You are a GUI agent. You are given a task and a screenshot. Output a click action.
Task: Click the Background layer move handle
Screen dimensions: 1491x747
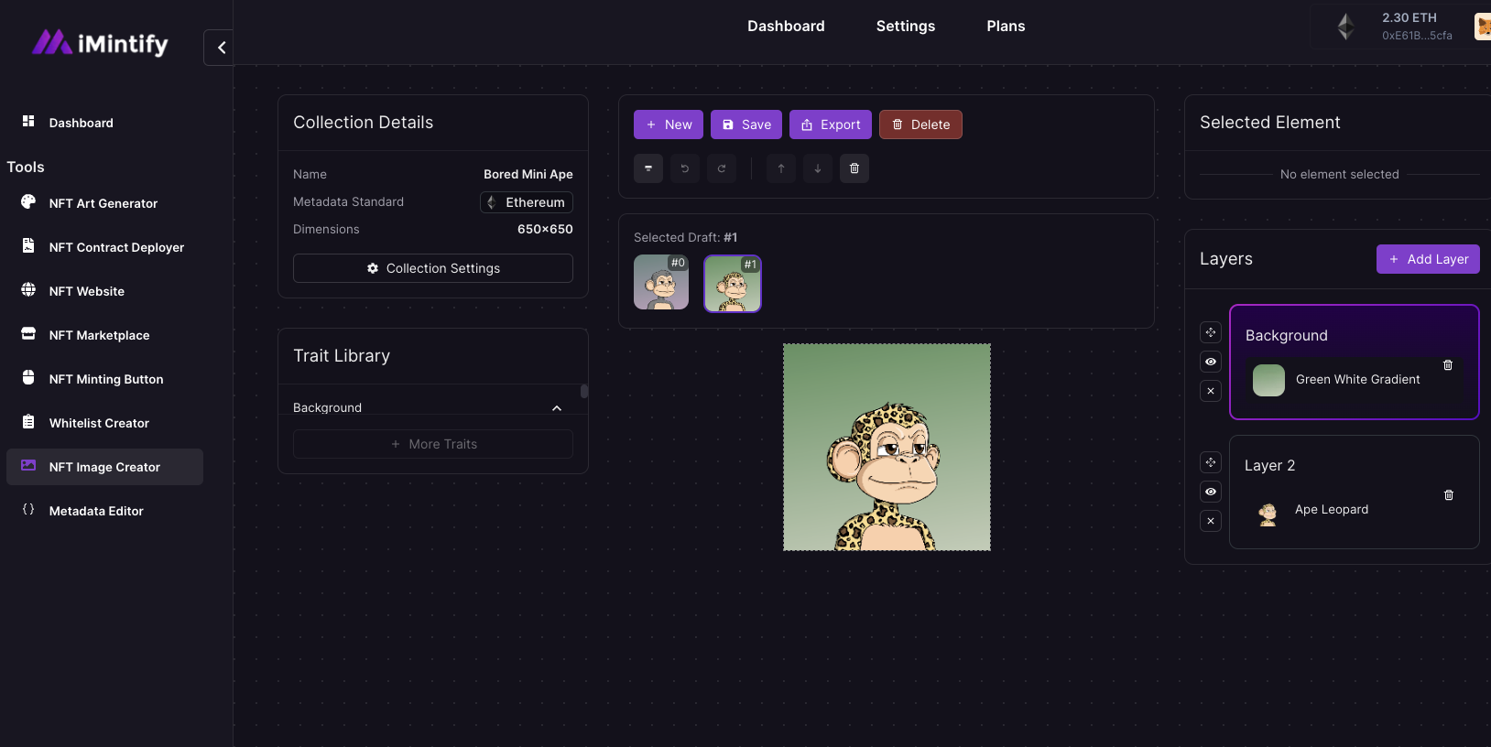1211,332
